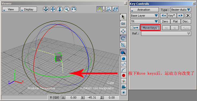Click the red octagon marker icon
Image resolution: width=197 pixels, height=101 pixels.
124,76
